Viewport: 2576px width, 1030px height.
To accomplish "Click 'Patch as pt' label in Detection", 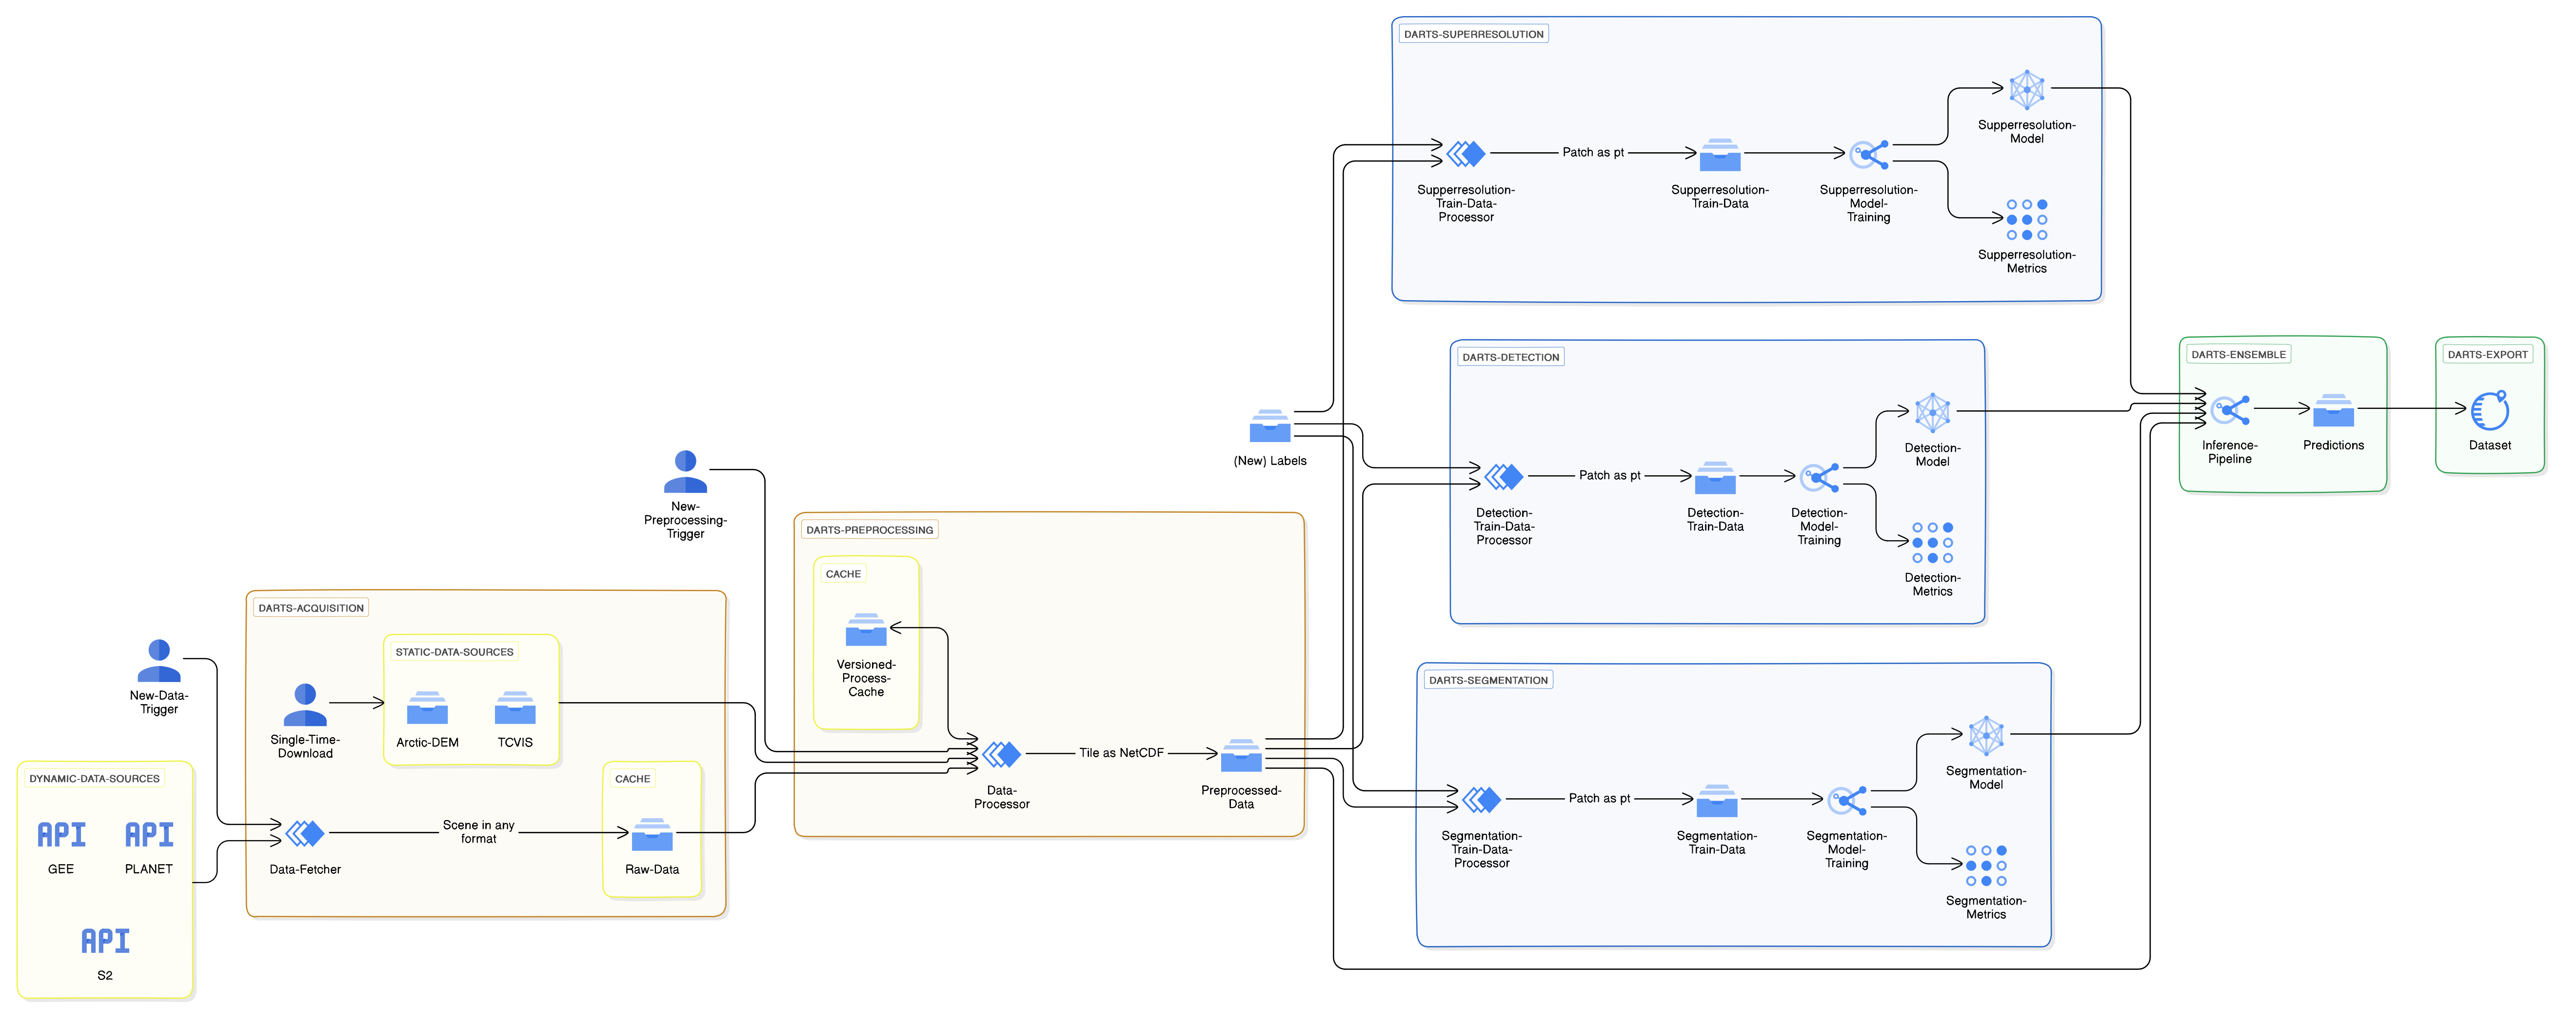I will tap(1609, 475).
